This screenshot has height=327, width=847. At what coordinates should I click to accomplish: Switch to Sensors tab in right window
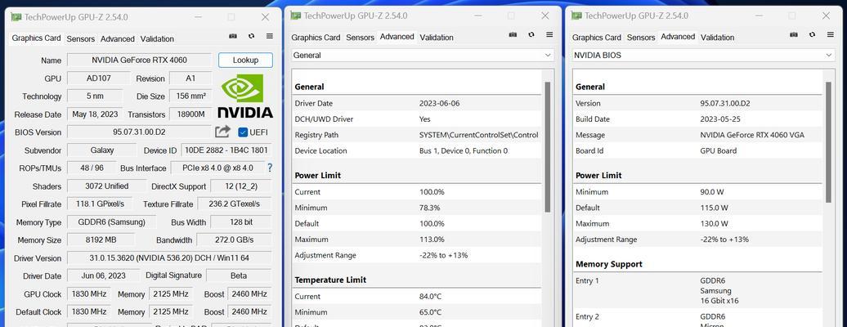pyautogui.click(x=641, y=38)
